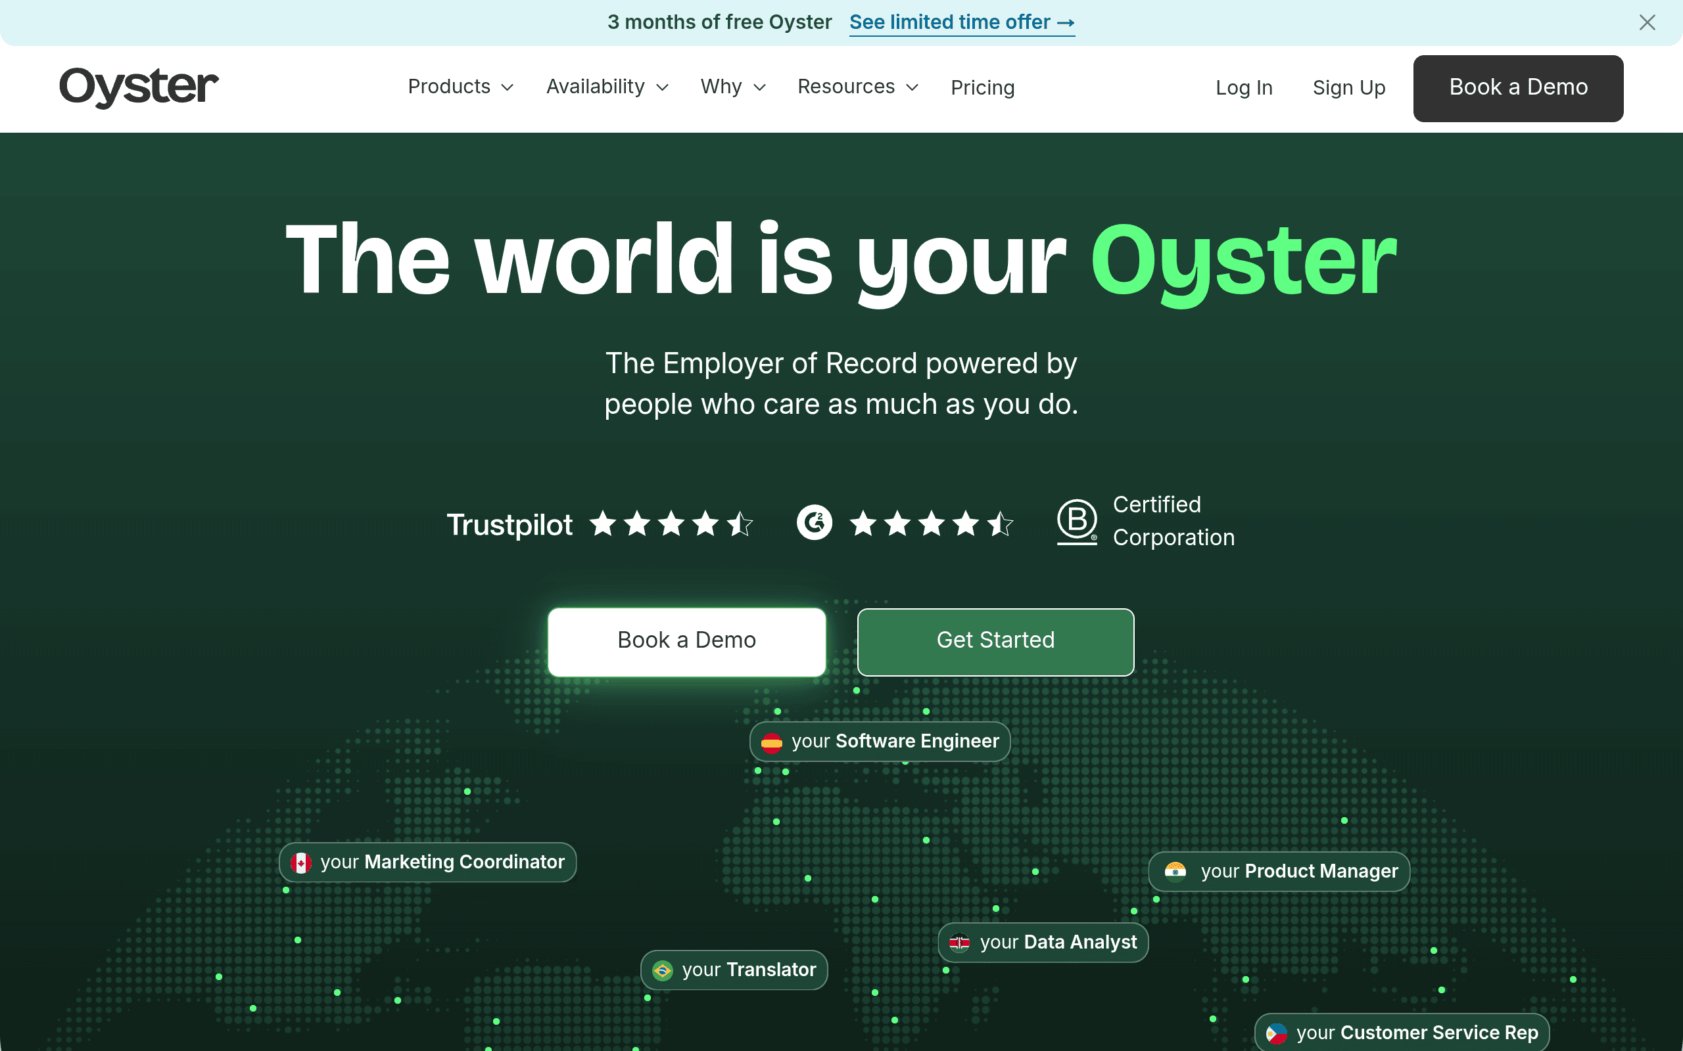
Task: Click the 3 months of free Oyster text
Action: [719, 22]
